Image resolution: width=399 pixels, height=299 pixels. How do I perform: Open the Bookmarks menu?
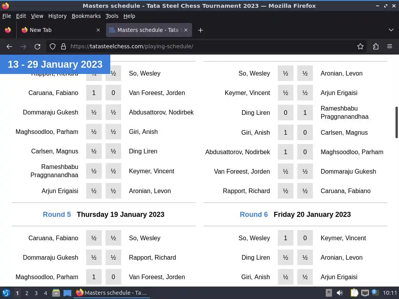(86, 16)
